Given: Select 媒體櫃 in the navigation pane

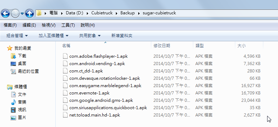Looking at the screenshot, I should tap(21, 87).
